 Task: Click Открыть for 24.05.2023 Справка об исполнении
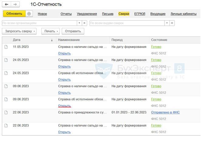click(64, 79)
